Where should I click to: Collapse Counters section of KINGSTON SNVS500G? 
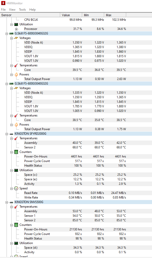pyautogui.click(x=11, y=225)
